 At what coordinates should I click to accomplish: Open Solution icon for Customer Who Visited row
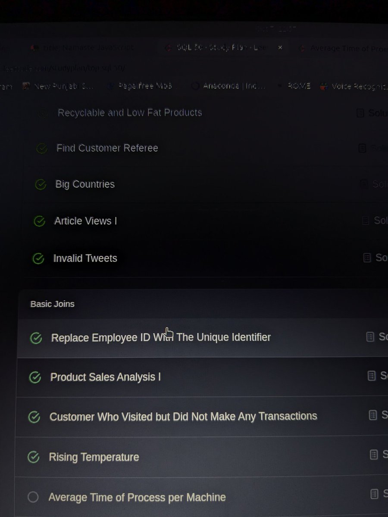[373, 415]
